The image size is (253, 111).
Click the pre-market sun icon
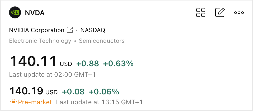click(13, 102)
